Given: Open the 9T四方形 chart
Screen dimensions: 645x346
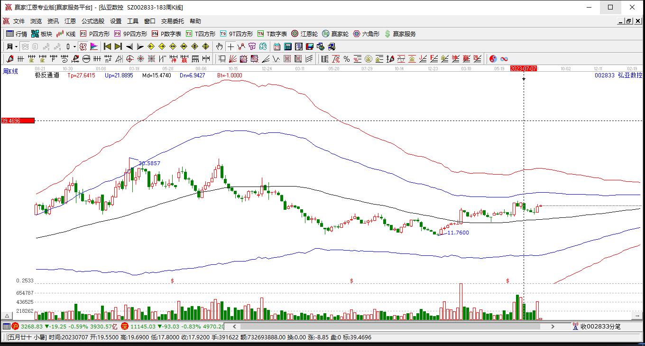Looking at the screenshot, I should pyautogui.click(x=236, y=34).
